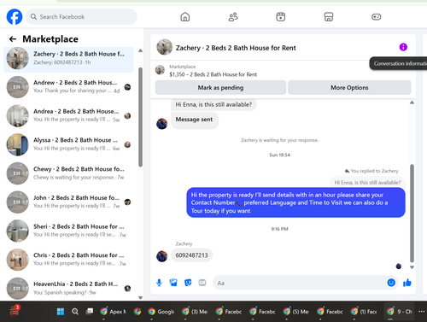427x322 pixels.
Task: Choose a sticker with the sticker icon
Action: click(188, 283)
